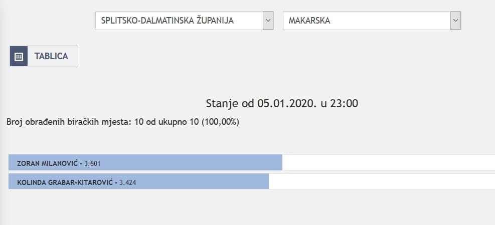Click the arrow on the Makarska dropdown
This screenshot has width=495, height=225.
pyautogui.click(x=455, y=21)
